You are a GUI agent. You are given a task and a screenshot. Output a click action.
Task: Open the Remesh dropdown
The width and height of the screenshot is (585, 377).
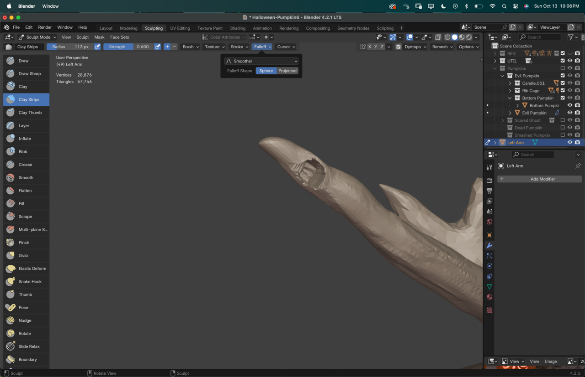tap(442, 46)
